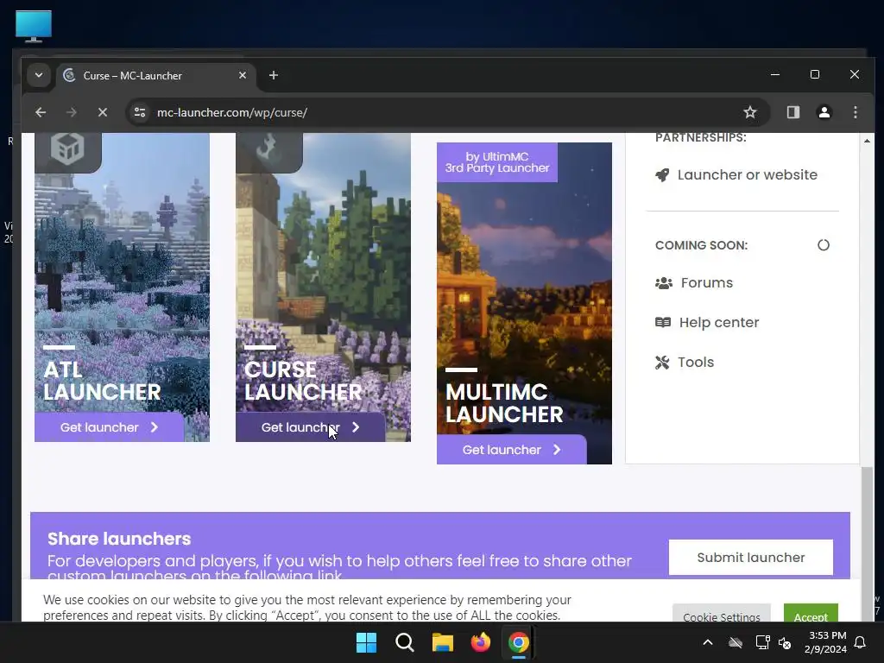
Task: Open the Tools link
Action: (x=696, y=362)
